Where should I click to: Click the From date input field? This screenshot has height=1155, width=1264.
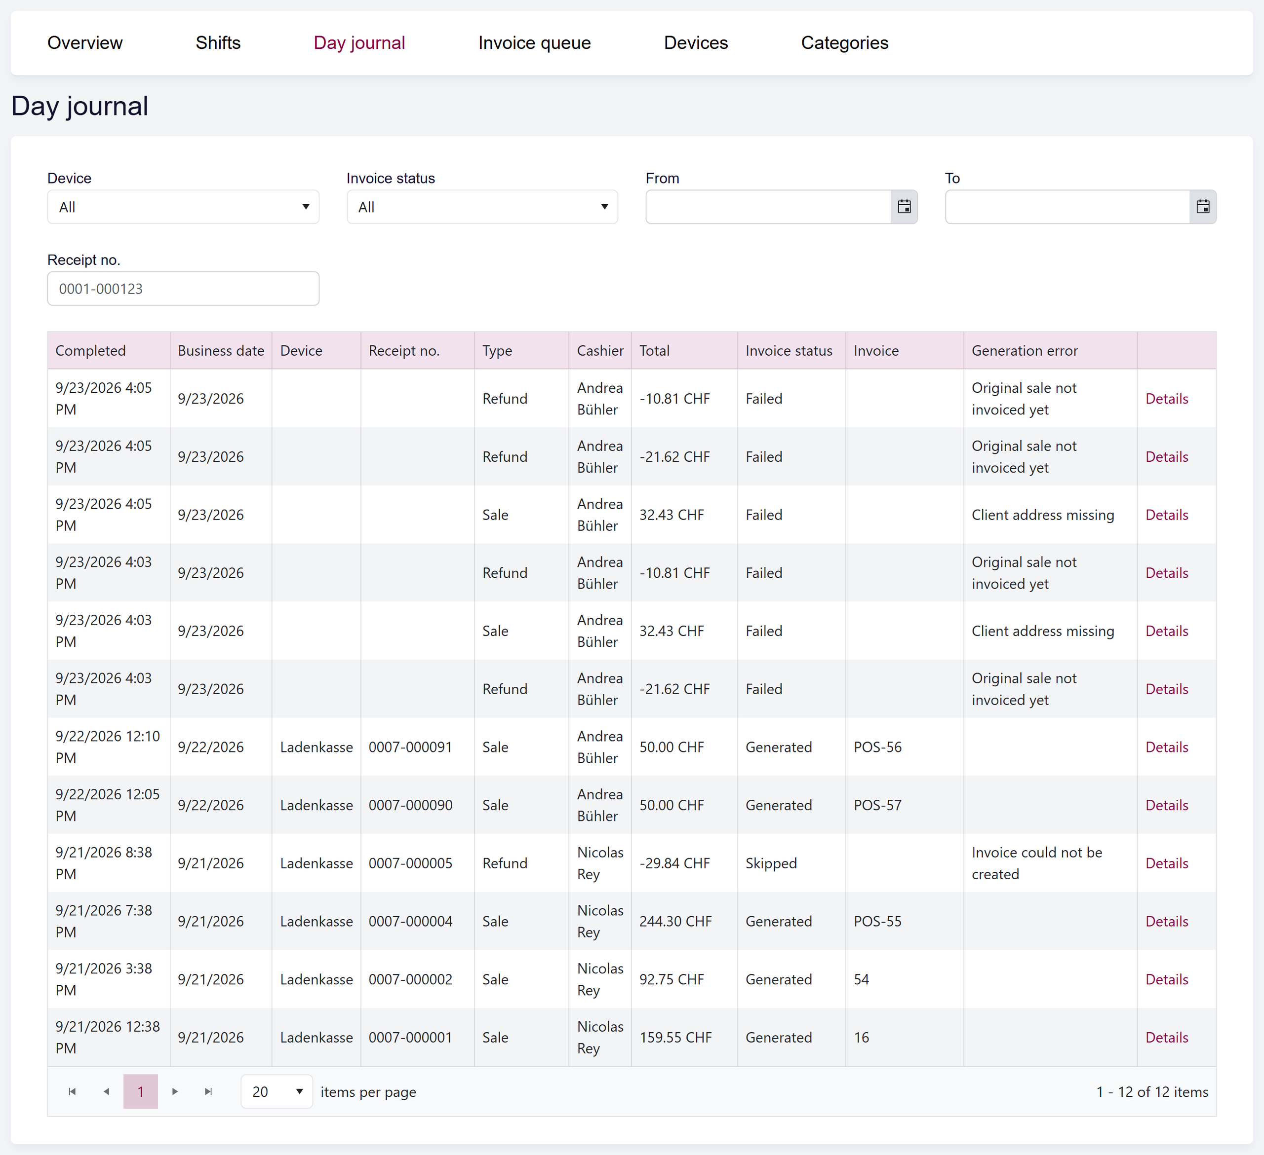click(x=769, y=207)
